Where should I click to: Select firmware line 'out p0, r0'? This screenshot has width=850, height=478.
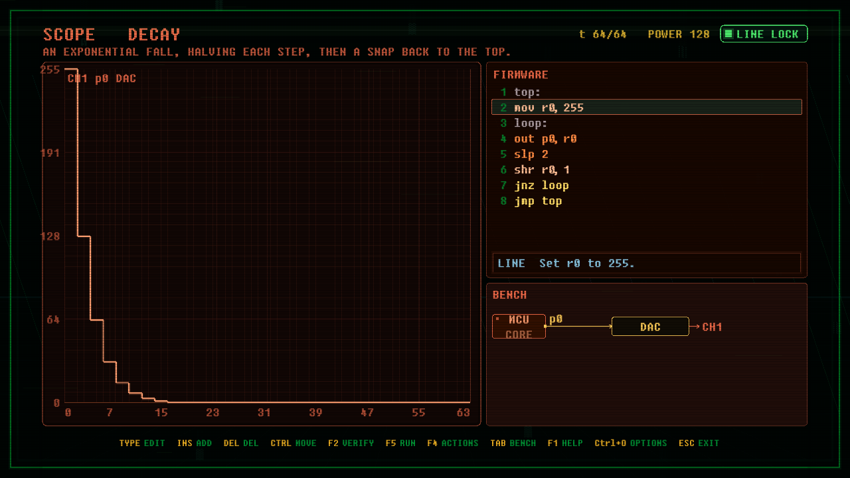tap(646, 139)
